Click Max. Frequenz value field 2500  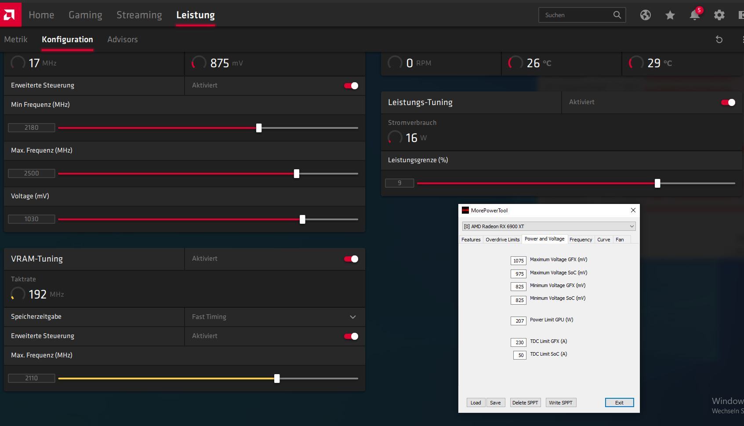[x=32, y=173]
